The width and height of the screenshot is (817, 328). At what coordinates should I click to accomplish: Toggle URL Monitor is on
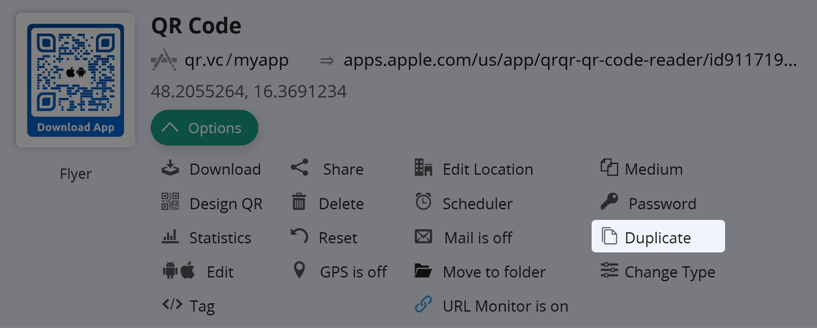[x=504, y=306]
